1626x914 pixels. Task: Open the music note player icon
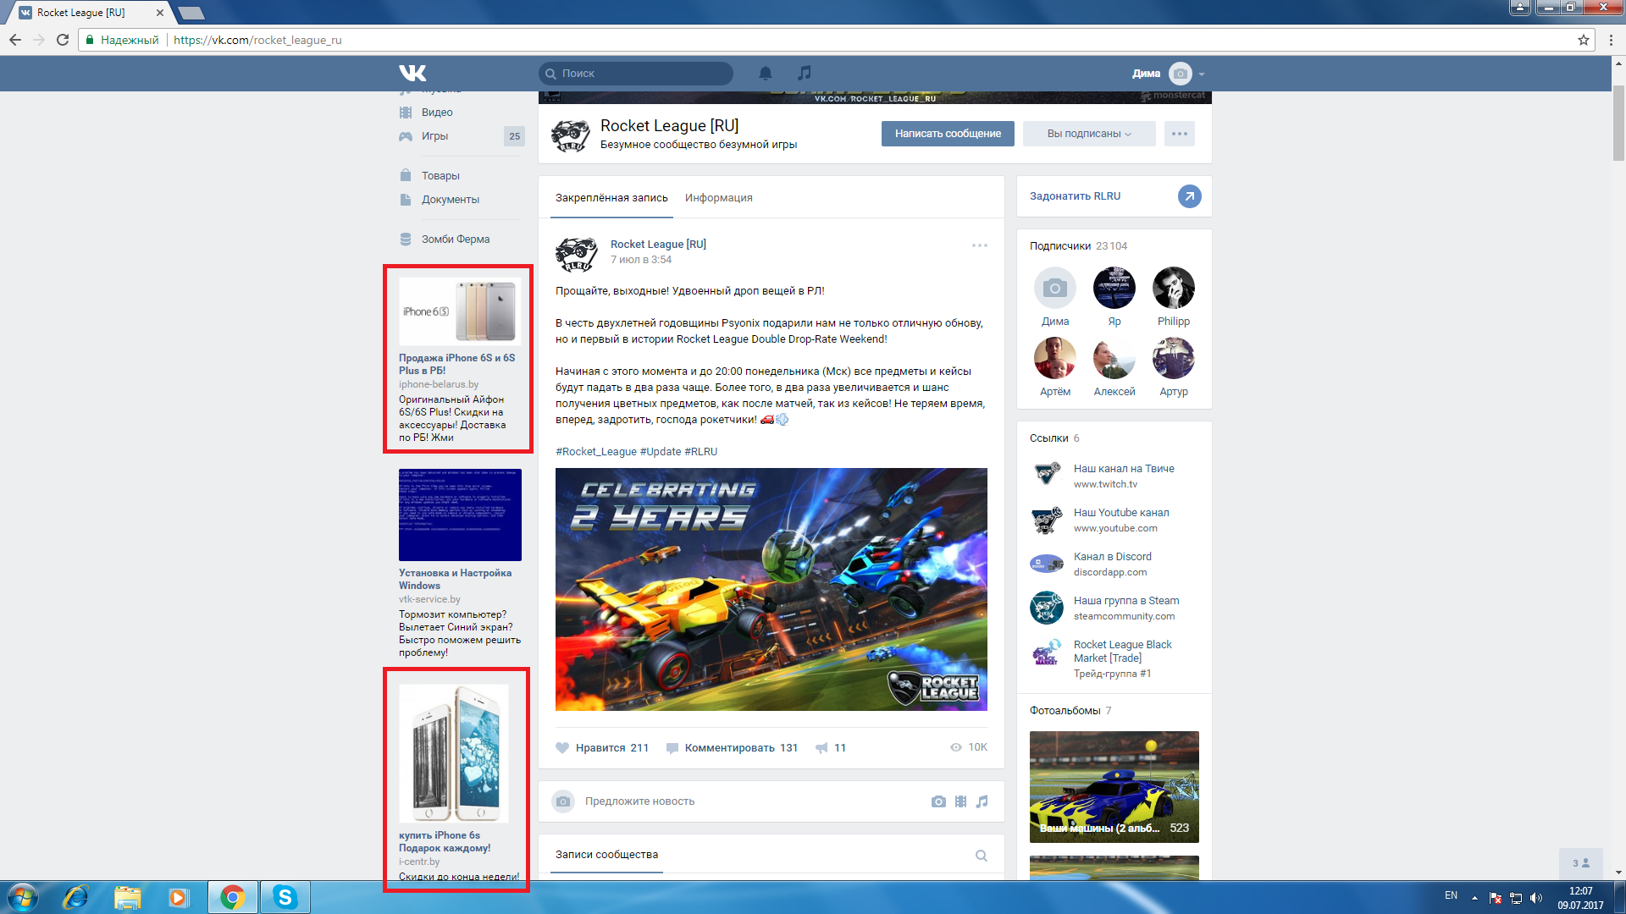(805, 73)
